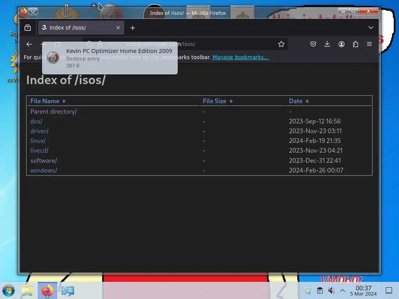
Task: Toggle File Size sort arrow
Action: (231, 101)
